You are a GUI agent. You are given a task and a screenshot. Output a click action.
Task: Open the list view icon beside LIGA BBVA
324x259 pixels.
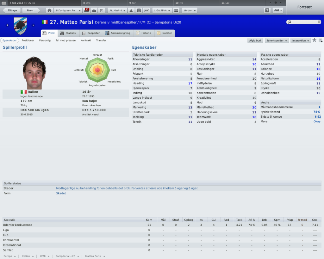click(176, 10)
